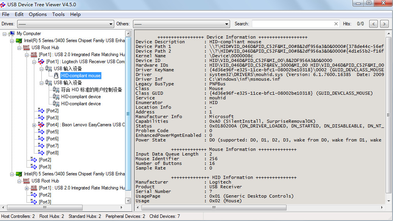Screen dimensions: 393x221
Task: Expand the second controller's Port1 hub node
Action: coord(27,188)
